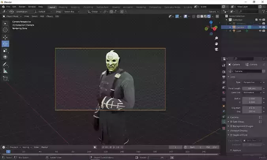Click the render progress bar in status bar

tap(159, 158)
